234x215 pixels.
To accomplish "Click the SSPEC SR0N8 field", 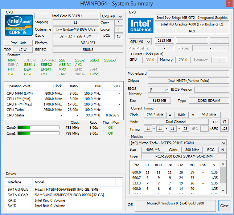I will pos(88,50).
